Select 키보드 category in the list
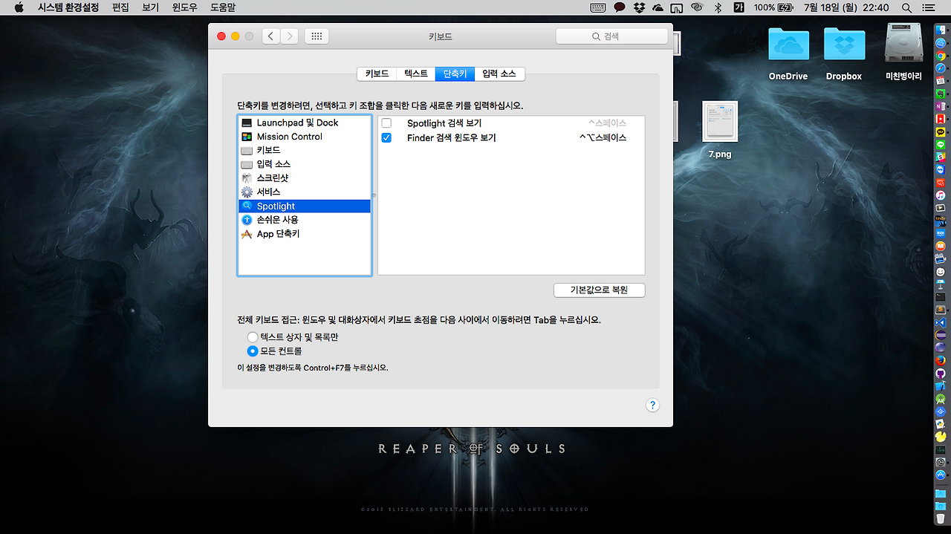The width and height of the screenshot is (951, 534). (305, 150)
